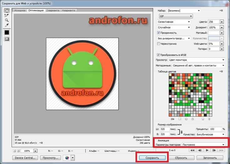Select the Zoom magnifier tool
The image size is (230, 164).
7,20
